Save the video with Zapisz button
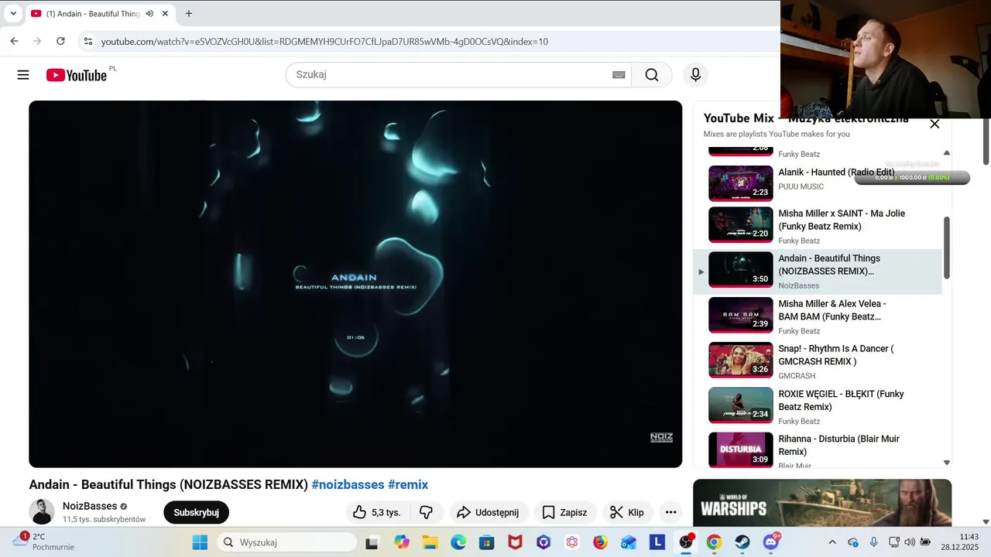Viewport: 991px width, 557px height. coord(564,512)
